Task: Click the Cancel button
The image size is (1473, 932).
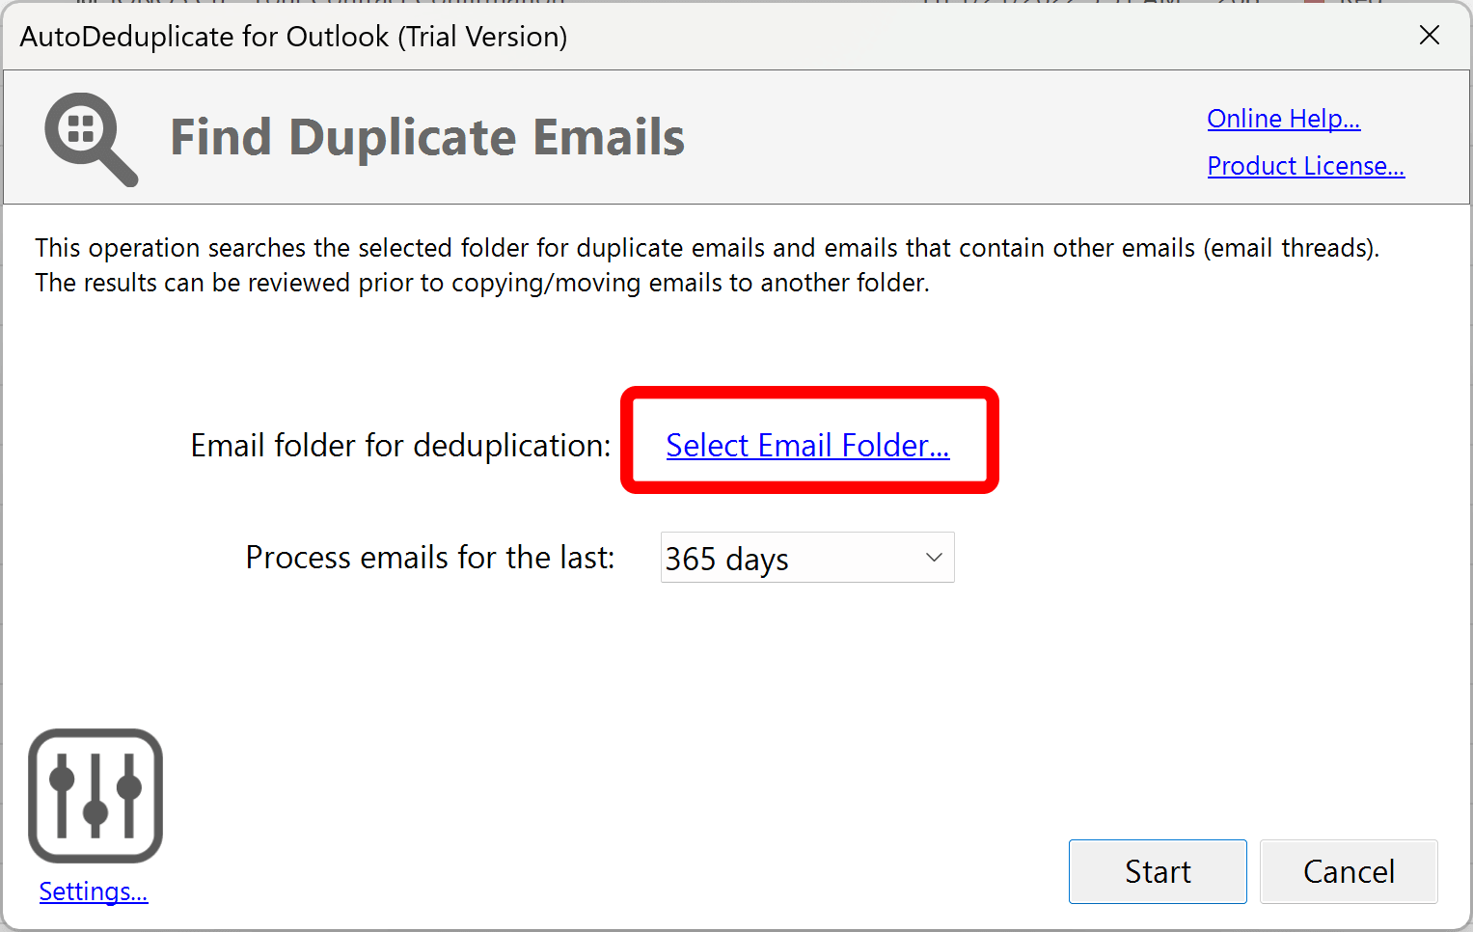Action: tap(1349, 871)
